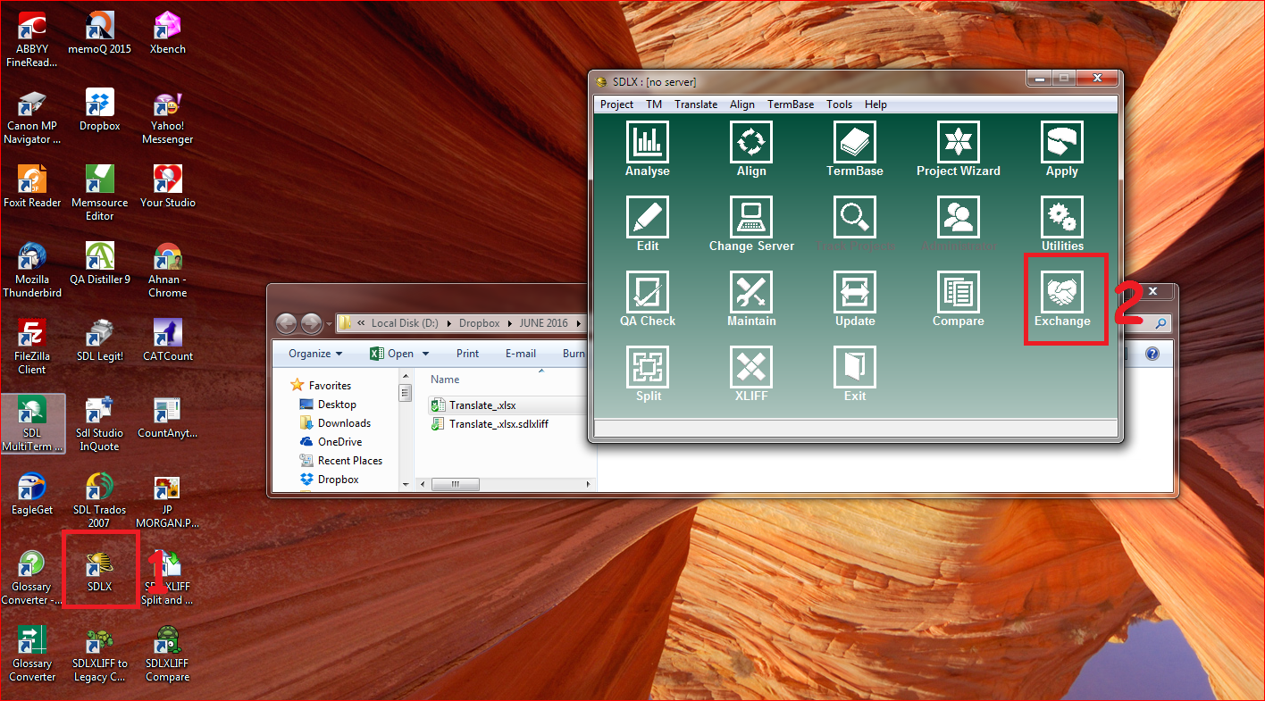Select the Sdl Studio InQuote desktop icon

click(100, 424)
